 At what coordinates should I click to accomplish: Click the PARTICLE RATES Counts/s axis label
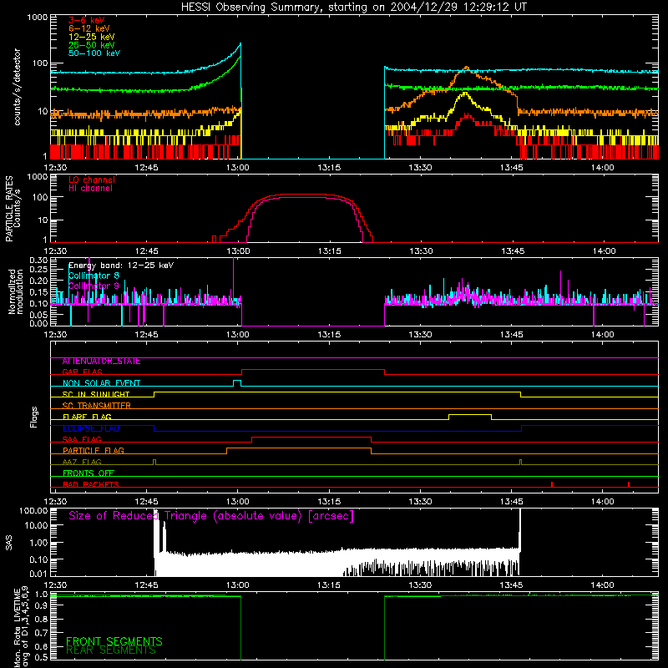13,209
